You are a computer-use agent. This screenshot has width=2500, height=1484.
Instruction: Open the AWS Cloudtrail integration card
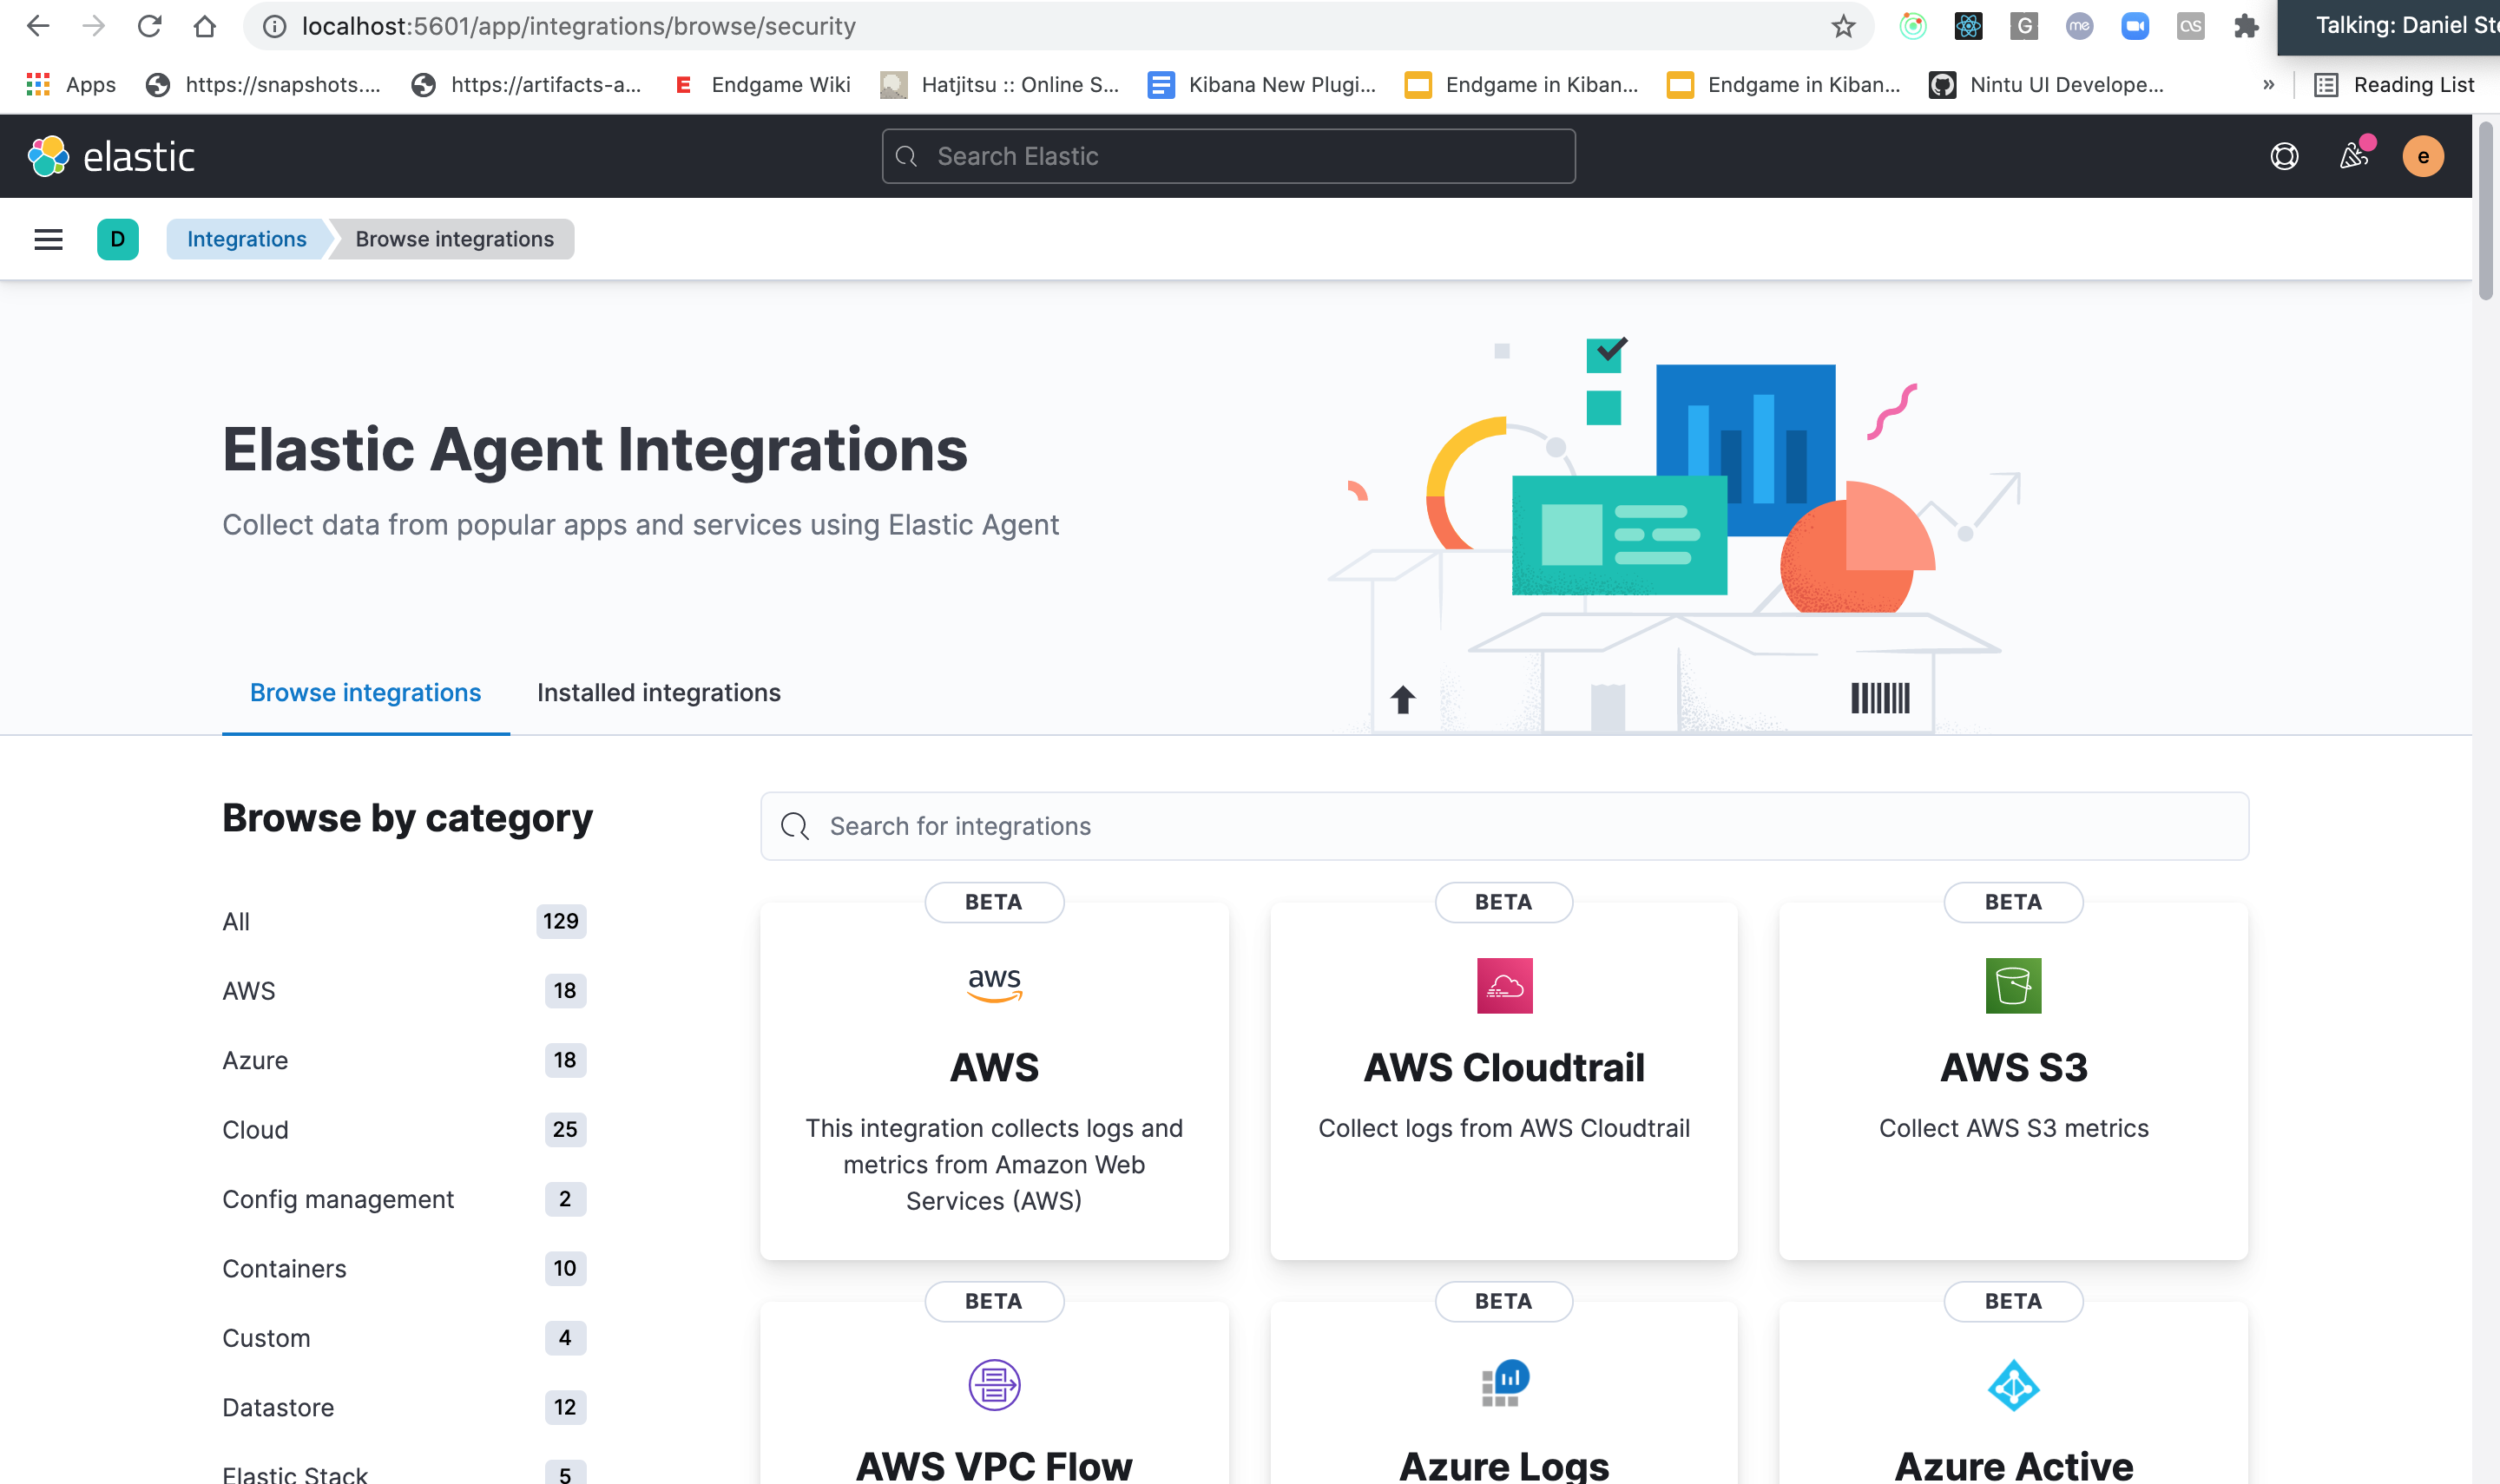[1503, 1080]
